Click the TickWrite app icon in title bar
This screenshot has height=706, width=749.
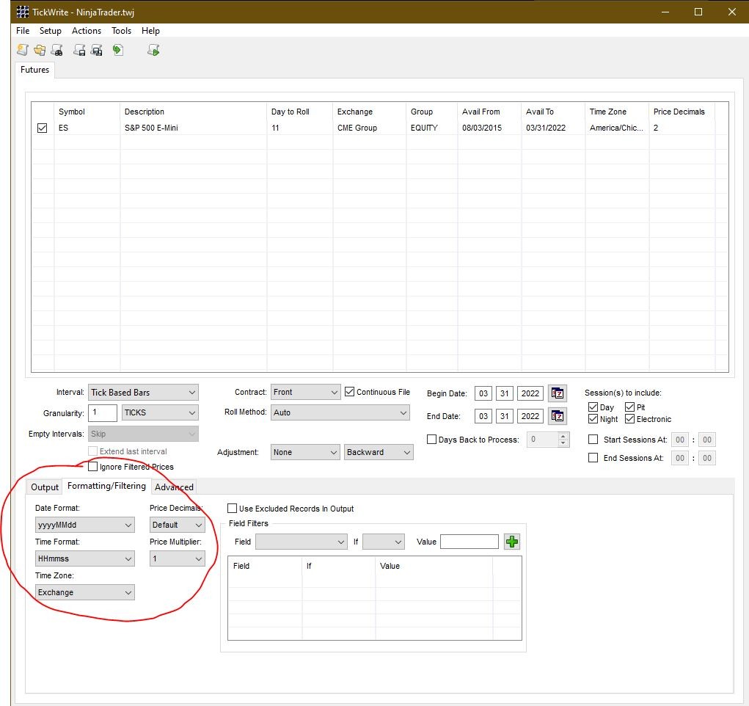coord(23,12)
